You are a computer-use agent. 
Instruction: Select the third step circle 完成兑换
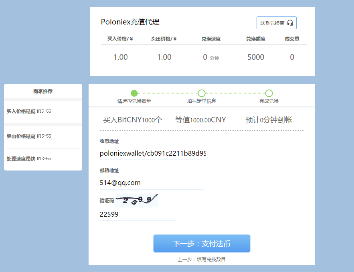click(269, 93)
